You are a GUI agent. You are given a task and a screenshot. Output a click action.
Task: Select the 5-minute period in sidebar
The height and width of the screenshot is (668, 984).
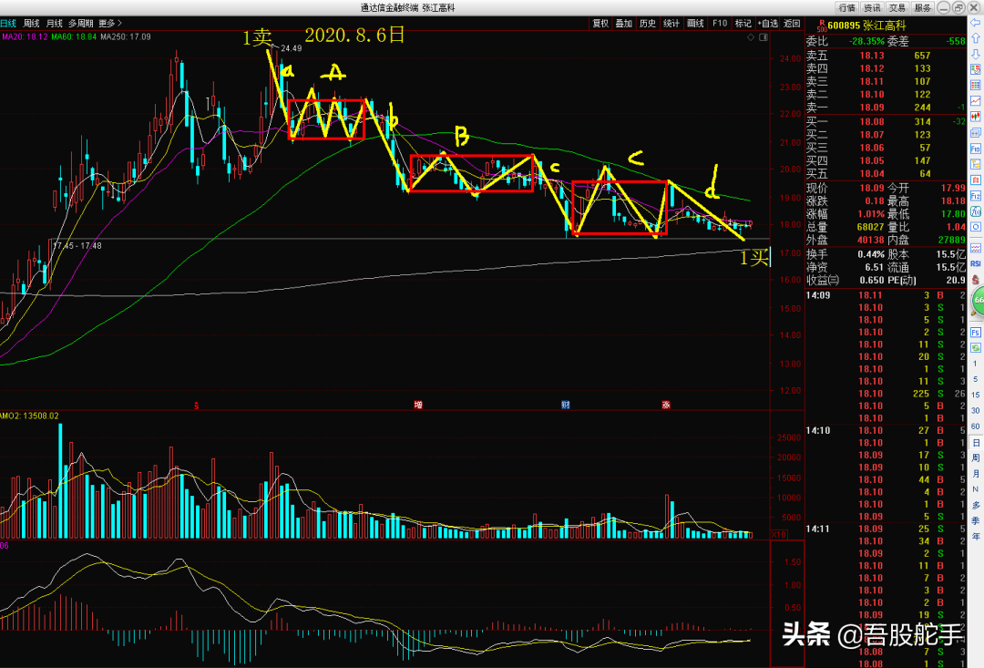(975, 379)
